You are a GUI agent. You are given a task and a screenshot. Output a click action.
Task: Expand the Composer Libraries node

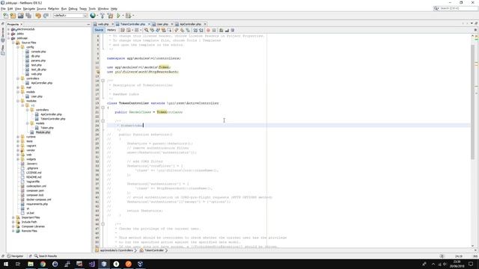[13, 226]
